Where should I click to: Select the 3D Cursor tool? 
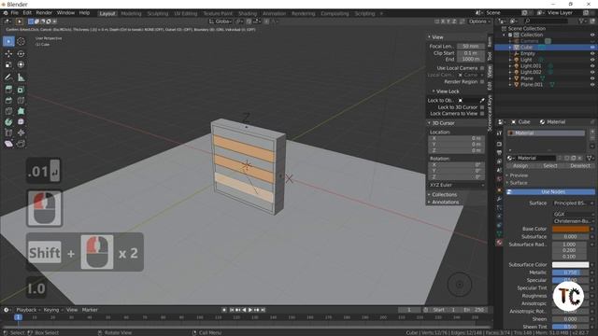[x=21, y=41]
